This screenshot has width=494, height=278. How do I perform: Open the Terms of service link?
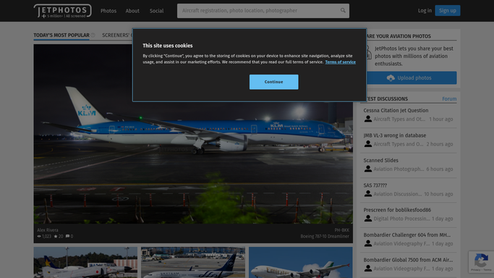click(x=340, y=62)
